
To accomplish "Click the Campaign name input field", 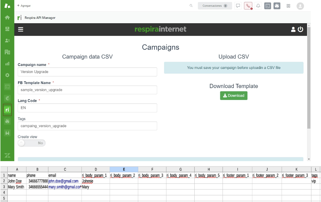I will pyautogui.click(x=87, y=72).
